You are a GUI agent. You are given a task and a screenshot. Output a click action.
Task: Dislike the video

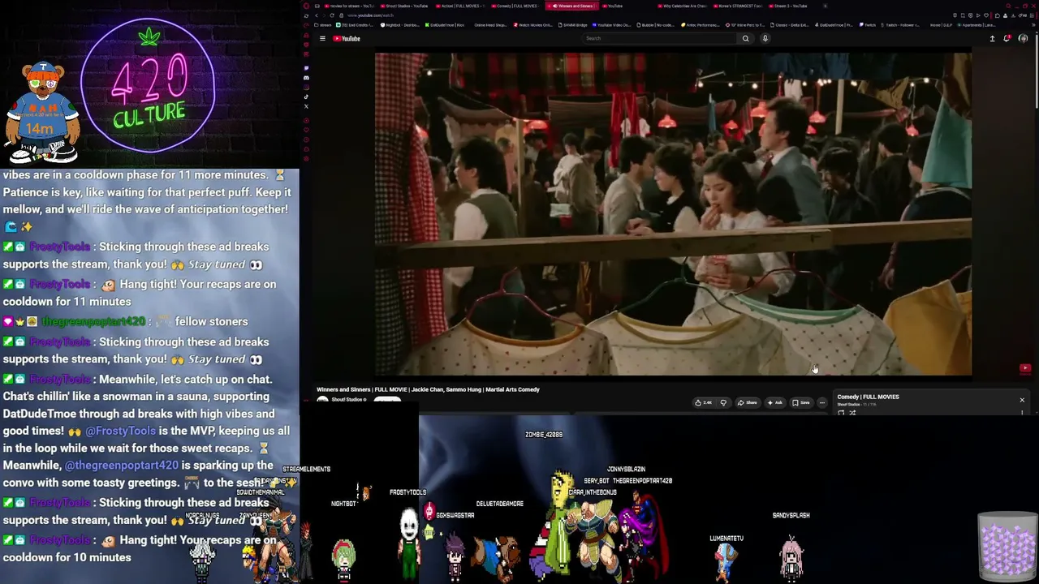tap(723, 402)
